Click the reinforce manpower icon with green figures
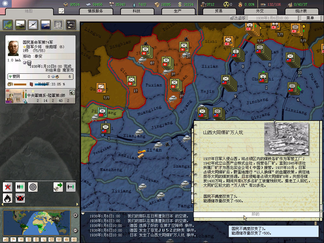Viewport: 324px width, 243px height. (x=20, y=187)
